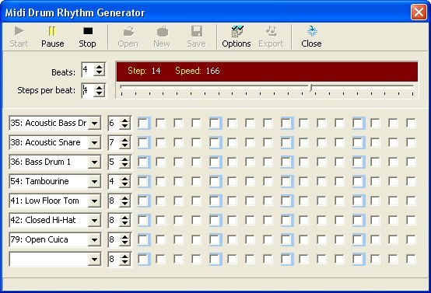Image resolution: width=431 pixels, height=293 pixels.
Task: Check first step box of Tambourine row
Action: pos(143,182)
